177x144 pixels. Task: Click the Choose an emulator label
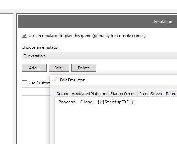pyautogui.click(x=41, y=47)
